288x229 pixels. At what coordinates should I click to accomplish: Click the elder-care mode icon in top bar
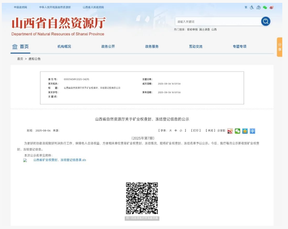tap(258, 7)
